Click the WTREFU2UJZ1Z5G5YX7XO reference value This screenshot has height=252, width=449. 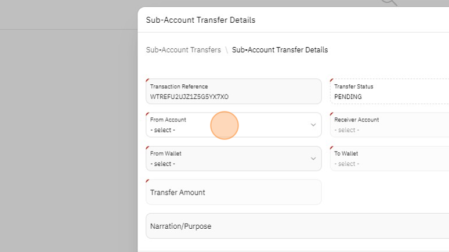(190, 96)
